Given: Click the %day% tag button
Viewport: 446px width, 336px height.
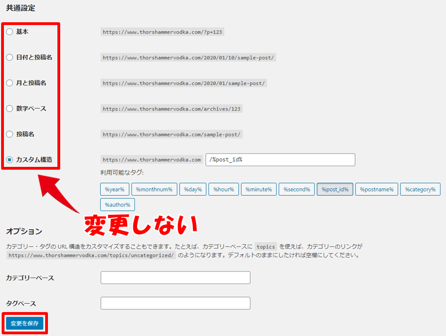Looking at the screenshot, I should click(x=193, y=190).
